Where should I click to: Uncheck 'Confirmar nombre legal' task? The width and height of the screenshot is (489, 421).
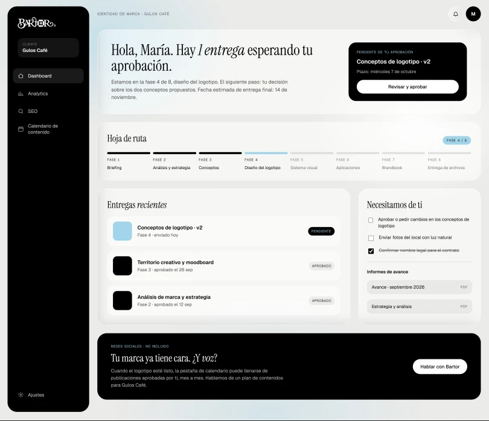pos(371,251)
